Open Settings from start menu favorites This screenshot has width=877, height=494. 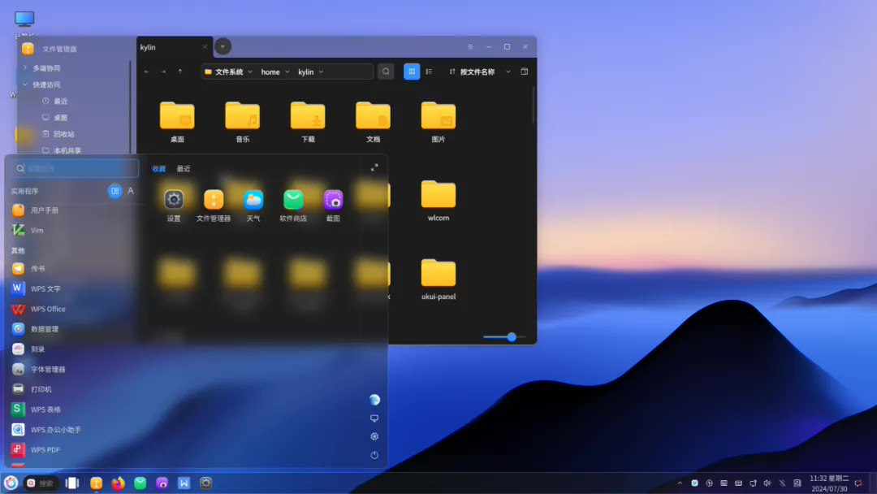(174, 200)
